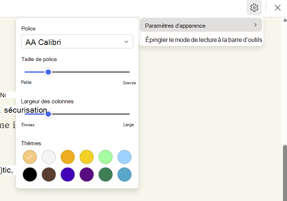Click the Largeur des colonnes slider handle
Viewport: 287px width, 201px height.
48,114
